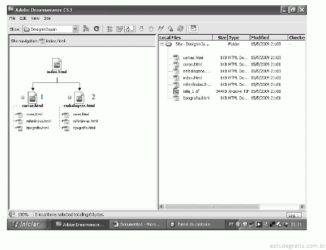Image resolution: width=326 pixels, height=250 pixels.
Task: Click the system clock 21:11
Action: click(296, 224)
